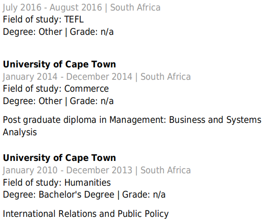
Task: Click the January 2014 - December 2014 date line
Action: (x=96, y=77)
